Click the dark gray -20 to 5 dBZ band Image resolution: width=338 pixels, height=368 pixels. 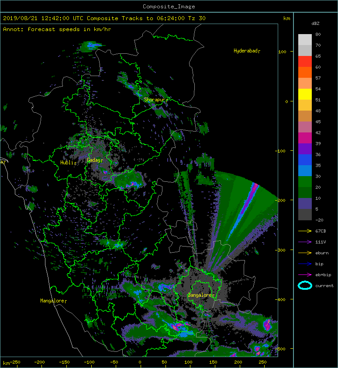coord(305,215)
